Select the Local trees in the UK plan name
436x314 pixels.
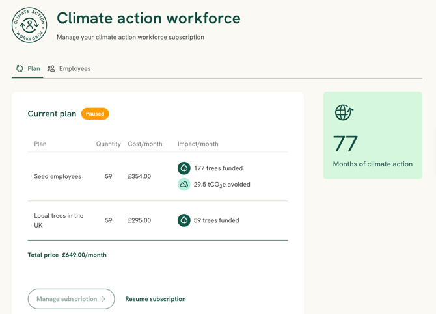point(59,220)
